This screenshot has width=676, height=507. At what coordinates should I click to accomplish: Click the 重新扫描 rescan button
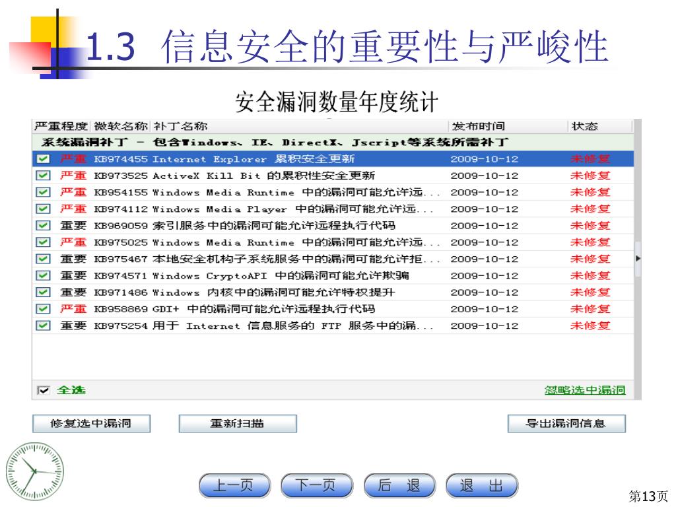[238, 423]
